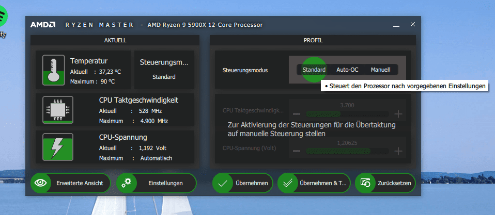Open the Spotify desktop shortcut
The height and width of the screenshot is (215, 495).
pos(2,21)
